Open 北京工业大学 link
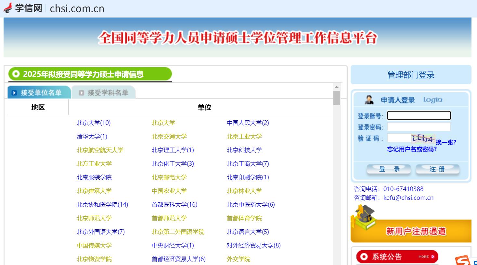Image resolution: width=477 pixels, height=265 pixels. [244, 137]
